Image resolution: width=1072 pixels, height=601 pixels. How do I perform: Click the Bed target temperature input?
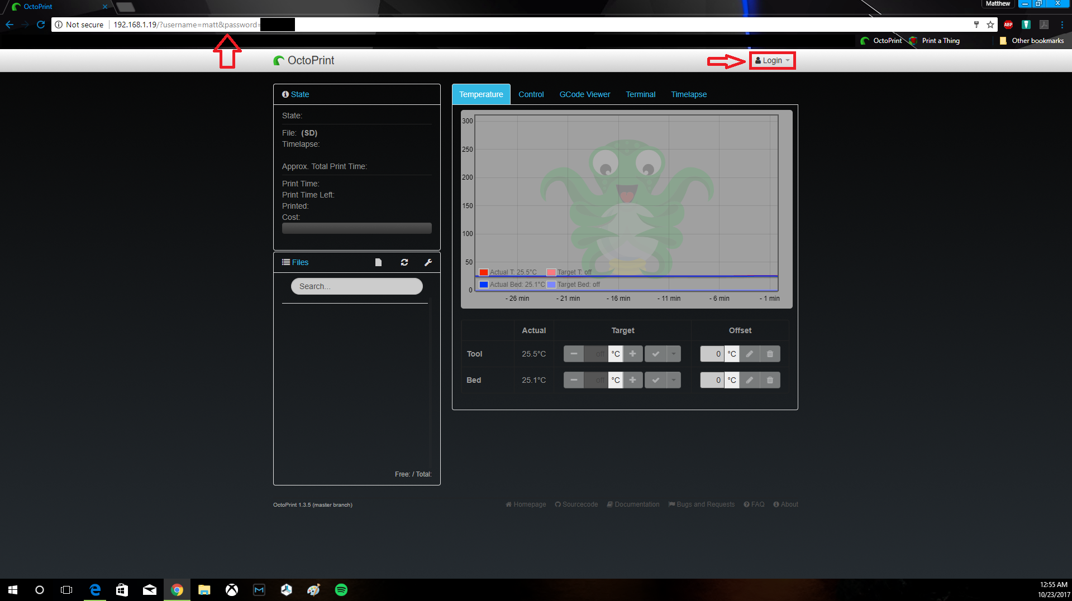click(x=596, y=380)
